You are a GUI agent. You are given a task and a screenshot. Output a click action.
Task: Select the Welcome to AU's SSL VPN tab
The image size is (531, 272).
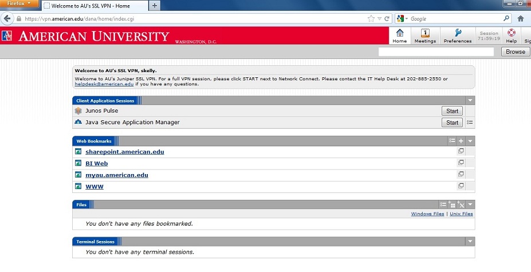coord(96,5)
